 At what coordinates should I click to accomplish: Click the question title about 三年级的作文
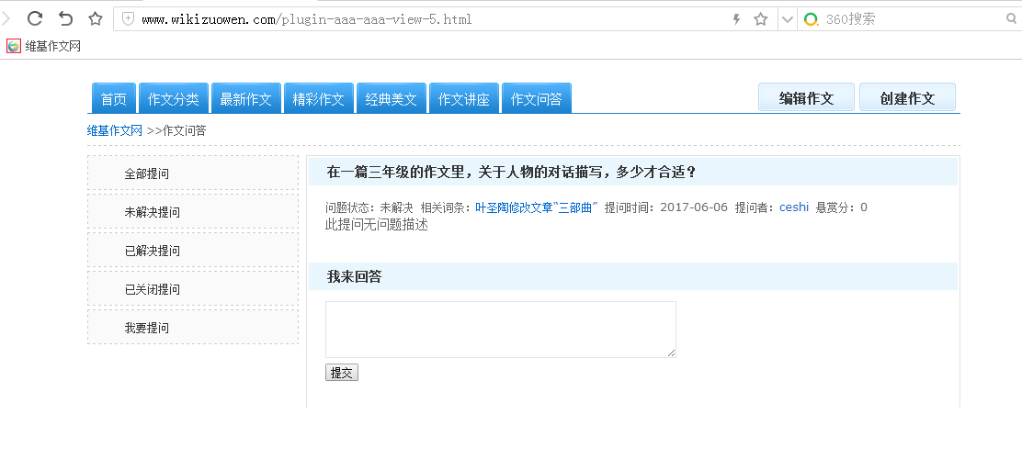click(512, 173)
